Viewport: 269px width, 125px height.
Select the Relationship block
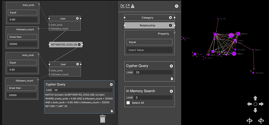coord(147,25)
